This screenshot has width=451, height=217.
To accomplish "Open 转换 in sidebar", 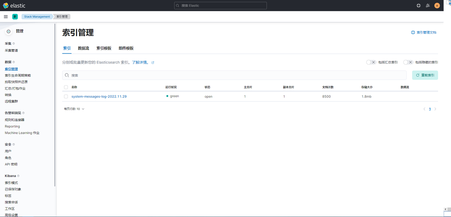I will (8, 95).
